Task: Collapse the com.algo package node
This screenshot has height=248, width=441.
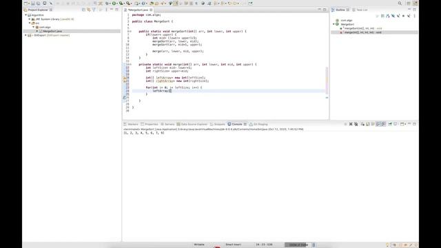Action: [x=34, y=28]
